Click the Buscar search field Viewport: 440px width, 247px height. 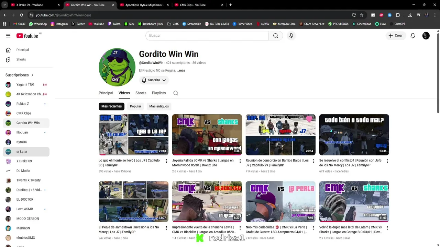207,36
